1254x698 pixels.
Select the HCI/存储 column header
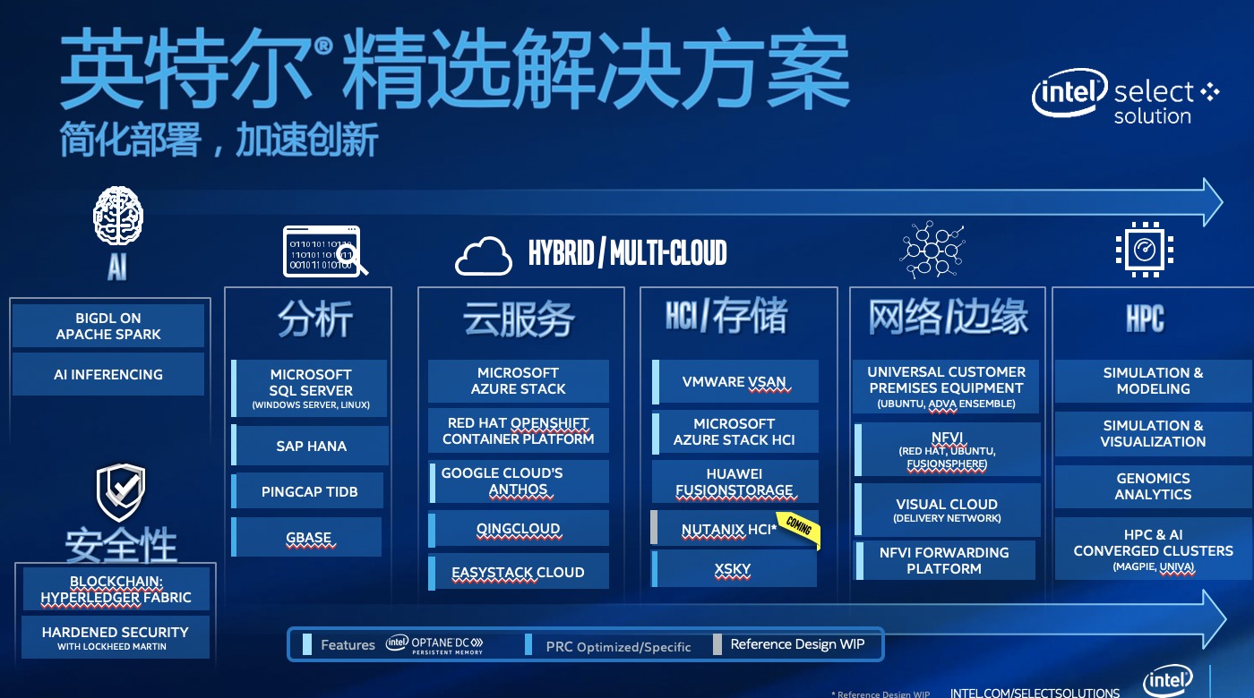[726, 317]
